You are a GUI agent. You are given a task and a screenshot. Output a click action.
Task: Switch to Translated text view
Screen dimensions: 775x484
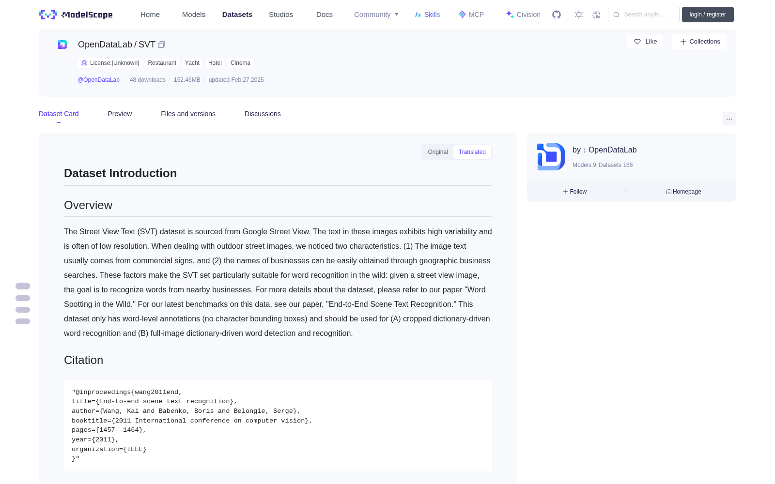pyautogui.click(x=472, y=152)
